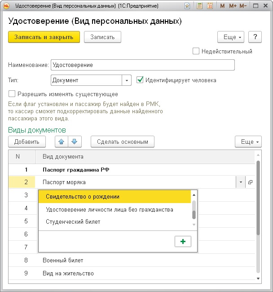Uncheck Идентифицирует человека checkbox
This screenshot has width=273, height=292.
coord(140,80)
